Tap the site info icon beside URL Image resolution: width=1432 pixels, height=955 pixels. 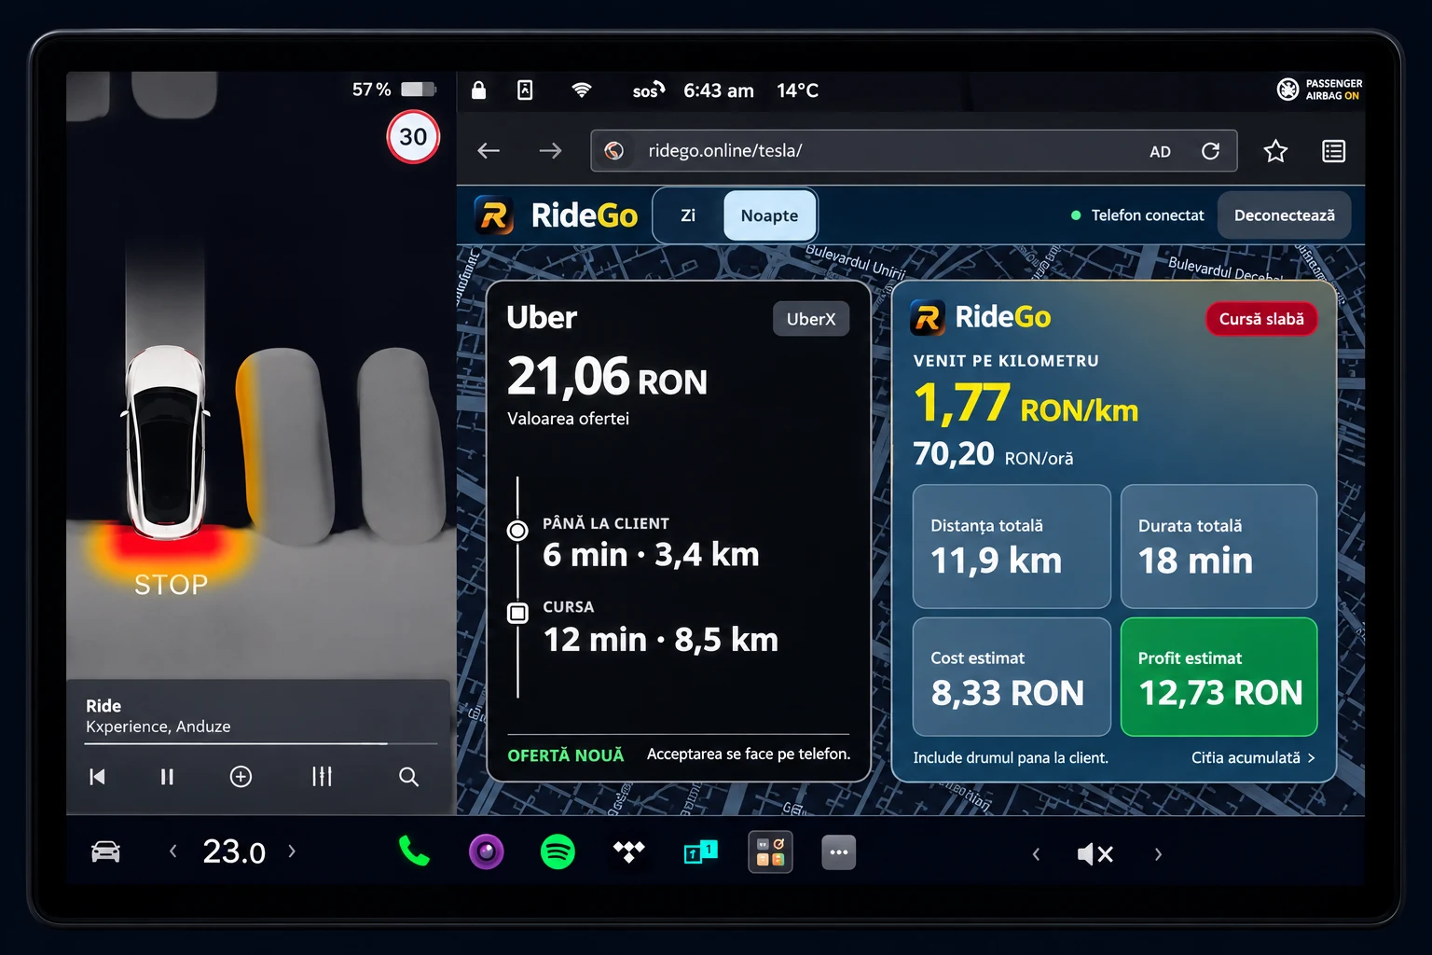(x=613, y=151)
